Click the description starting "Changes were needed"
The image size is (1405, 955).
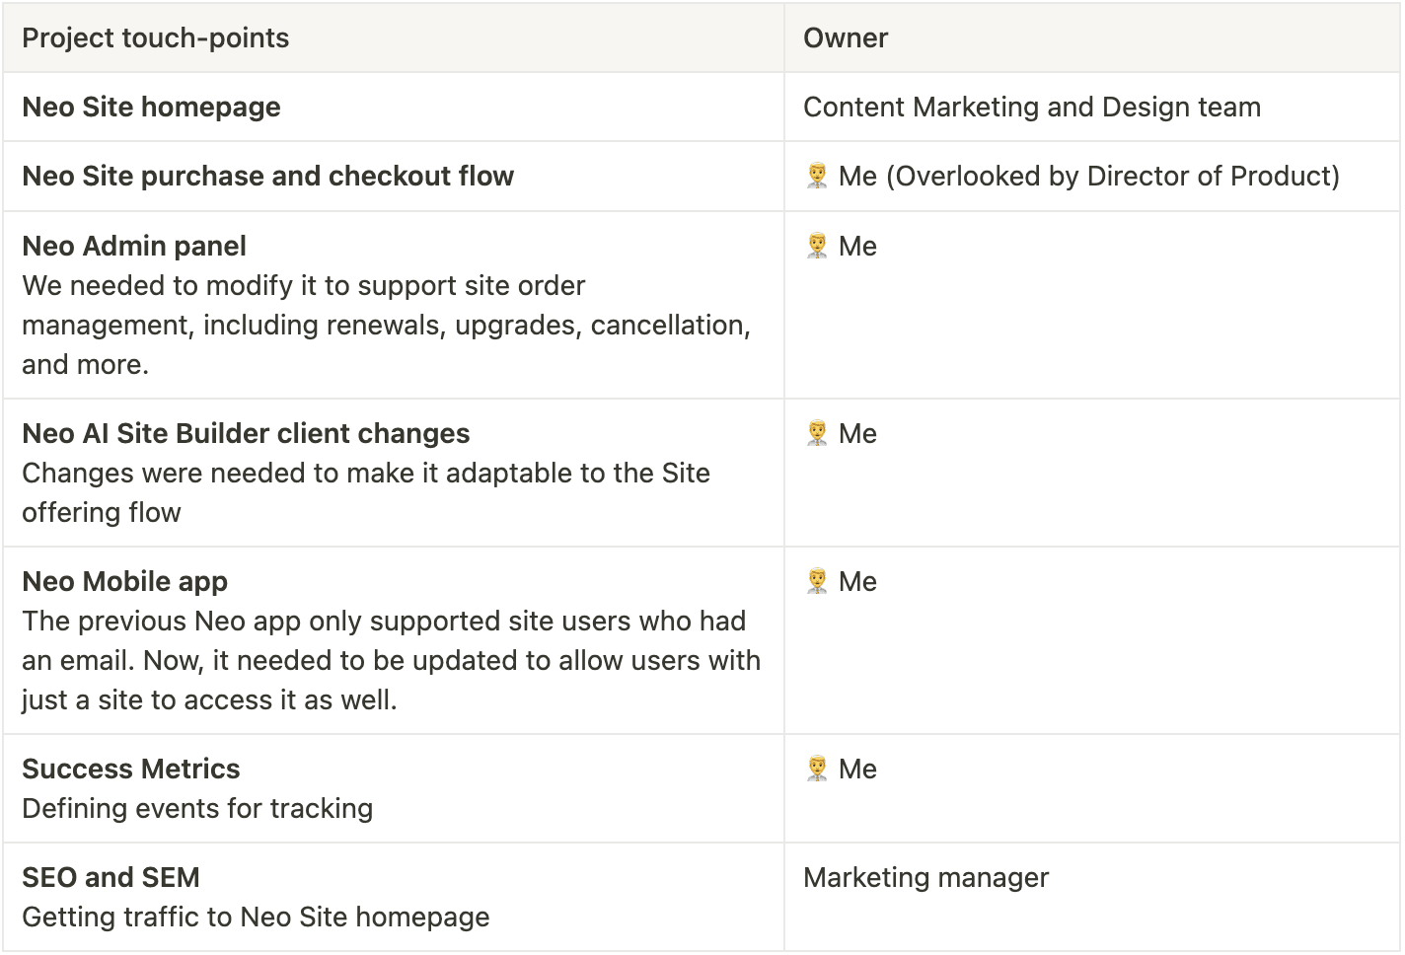point(366,492)
